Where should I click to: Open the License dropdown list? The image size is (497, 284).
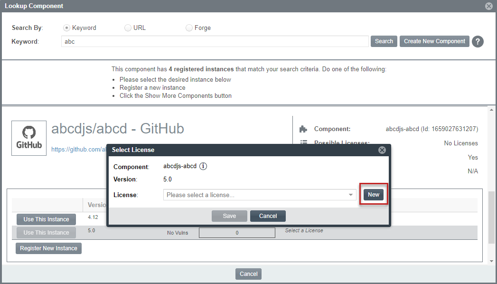coord(255,195)
